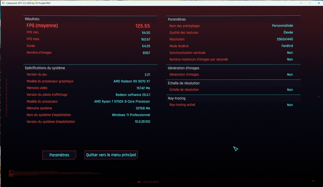Screen dimensions: 323x187
Task: Close the Cyberpunk 2077 window
Action: [x=318, y=3]
